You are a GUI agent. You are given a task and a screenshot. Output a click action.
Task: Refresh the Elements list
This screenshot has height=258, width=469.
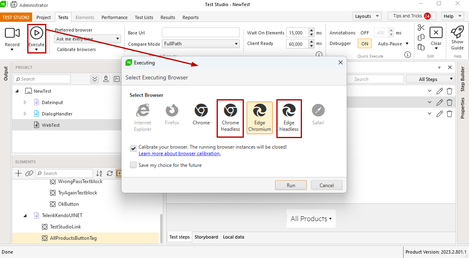[x=110, y=173]
